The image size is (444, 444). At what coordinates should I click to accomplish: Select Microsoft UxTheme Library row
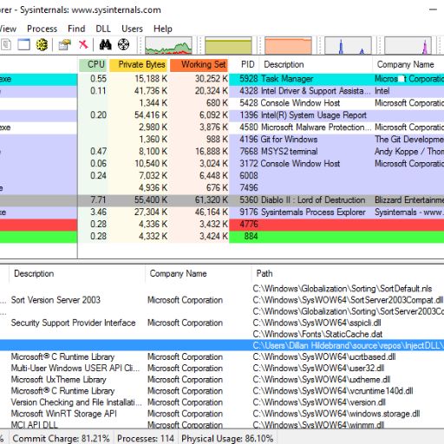222,379
